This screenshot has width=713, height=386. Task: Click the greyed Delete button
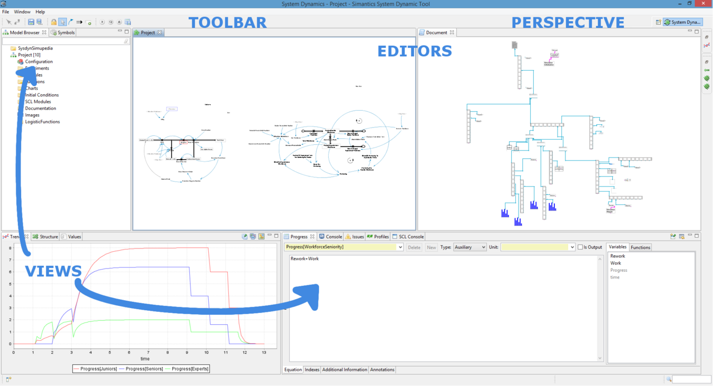pyautogui.click(x=414, y=247)
